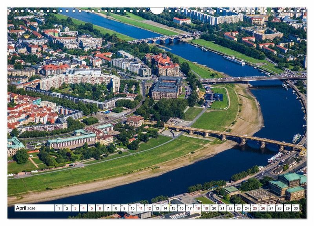This screenshot has height=226, width=314.
Task: Select date cell 13
Action: pyautogui.click(x=157, y=208)
